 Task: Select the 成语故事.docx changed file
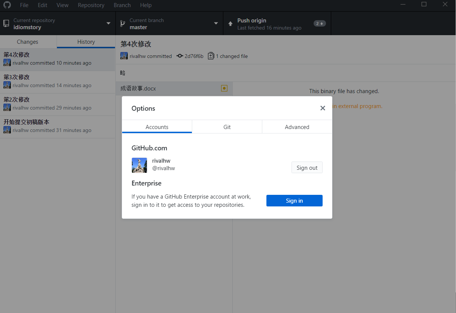point(174,89)
